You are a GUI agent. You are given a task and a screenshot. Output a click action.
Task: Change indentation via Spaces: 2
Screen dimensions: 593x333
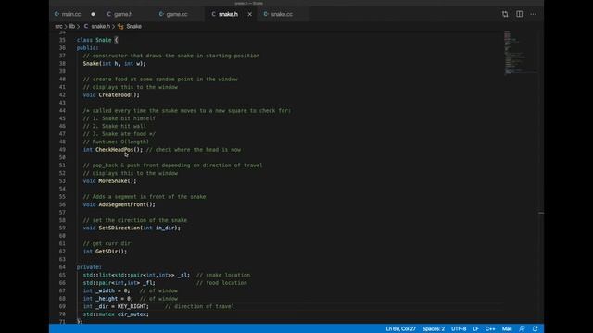click(434, 329)
